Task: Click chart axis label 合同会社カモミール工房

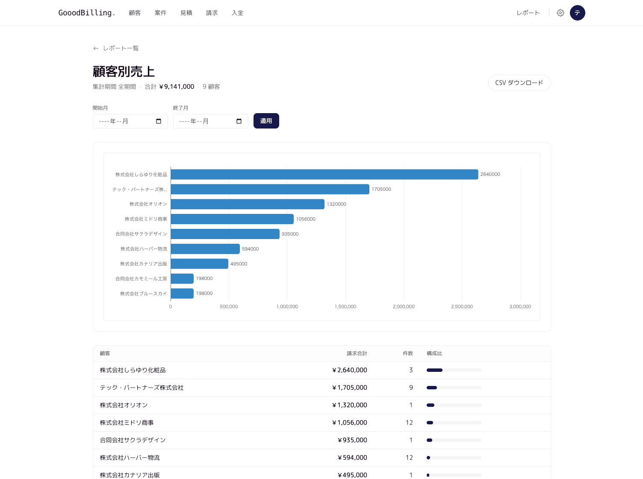Action: pyautogui.click(x=141, y=279)
